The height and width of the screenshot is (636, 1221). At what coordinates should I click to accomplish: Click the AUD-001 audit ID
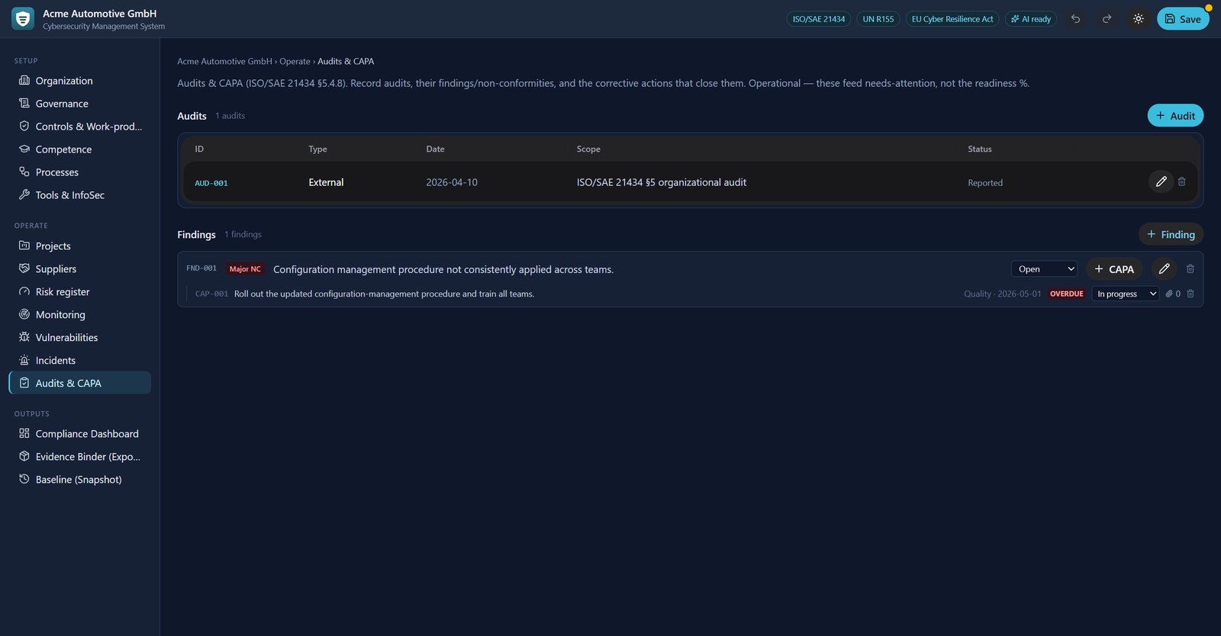tap(211, 183)
